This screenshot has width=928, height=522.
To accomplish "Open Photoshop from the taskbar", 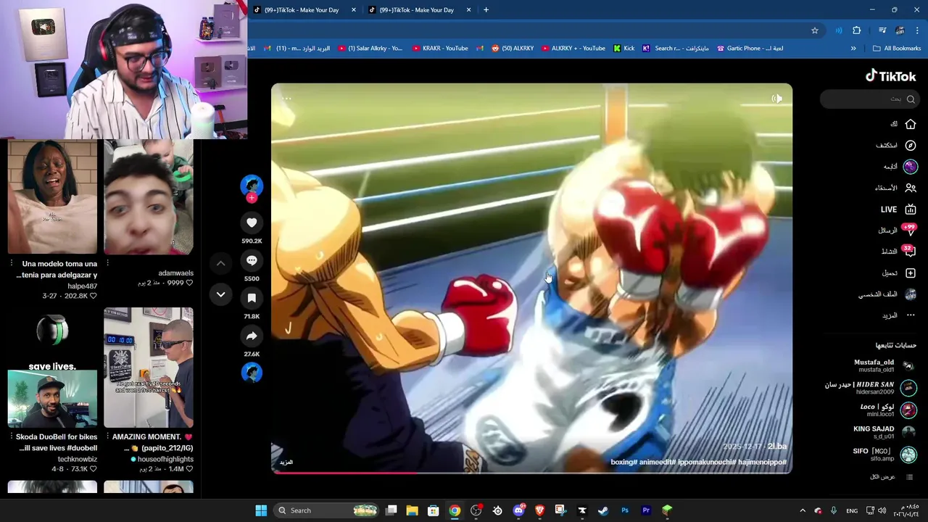I will 625,510.
